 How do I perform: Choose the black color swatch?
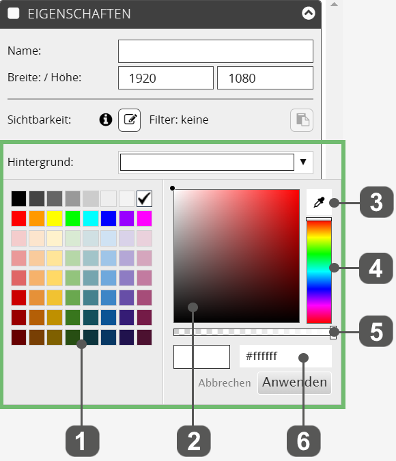click(19, 199)
